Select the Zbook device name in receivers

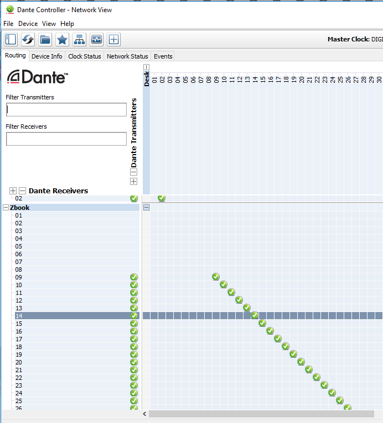click(20, 208)
